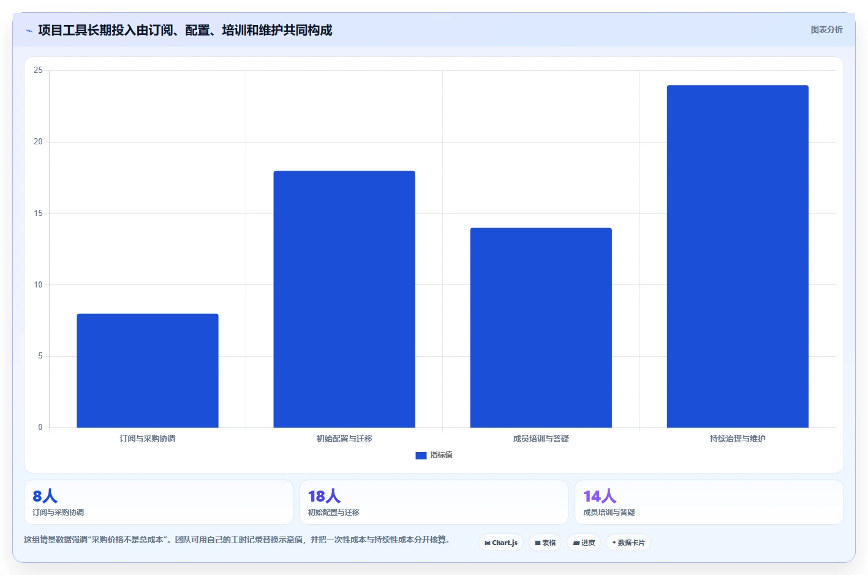This screenshot has height=575, width=868.
Task: Click the 初始配置与迁移 bar in chart
Action: [x=344, y=299]
